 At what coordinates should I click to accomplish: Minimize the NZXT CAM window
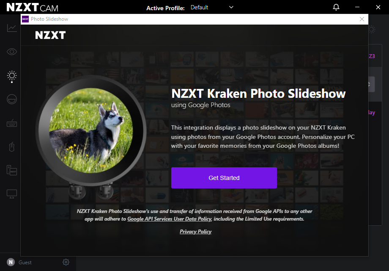tap(357, 7)
